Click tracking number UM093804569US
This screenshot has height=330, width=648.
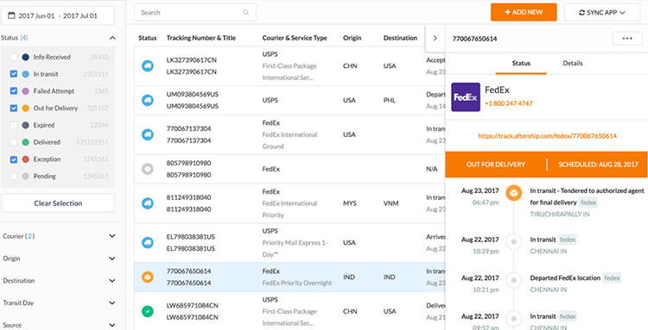[192, 94]
